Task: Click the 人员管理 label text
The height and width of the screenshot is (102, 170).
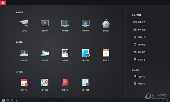Action: (45, 60)
